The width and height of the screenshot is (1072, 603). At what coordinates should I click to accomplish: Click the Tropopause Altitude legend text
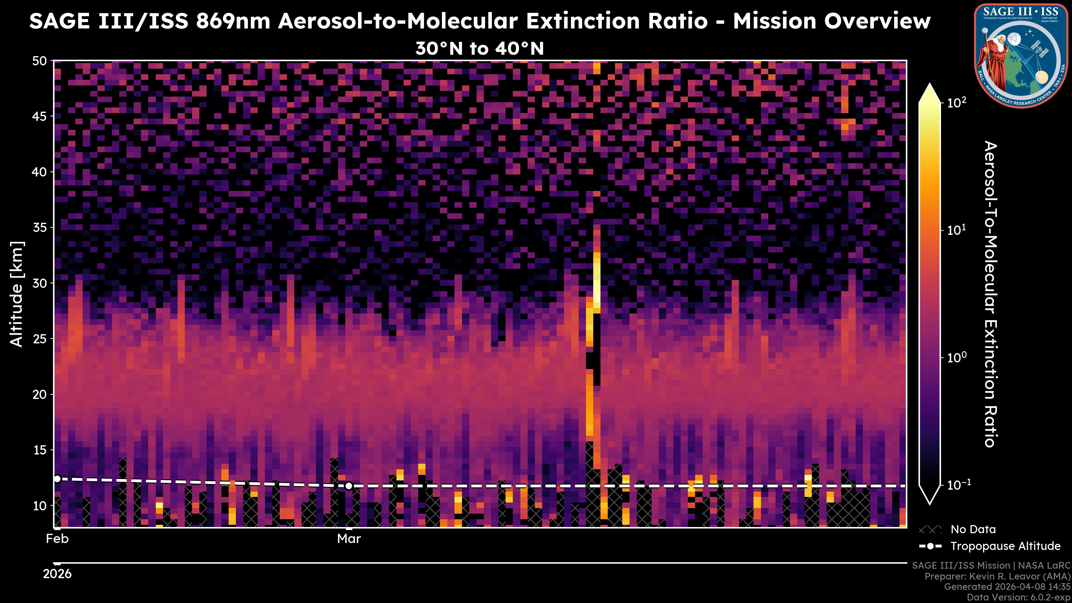[1005, 546]
